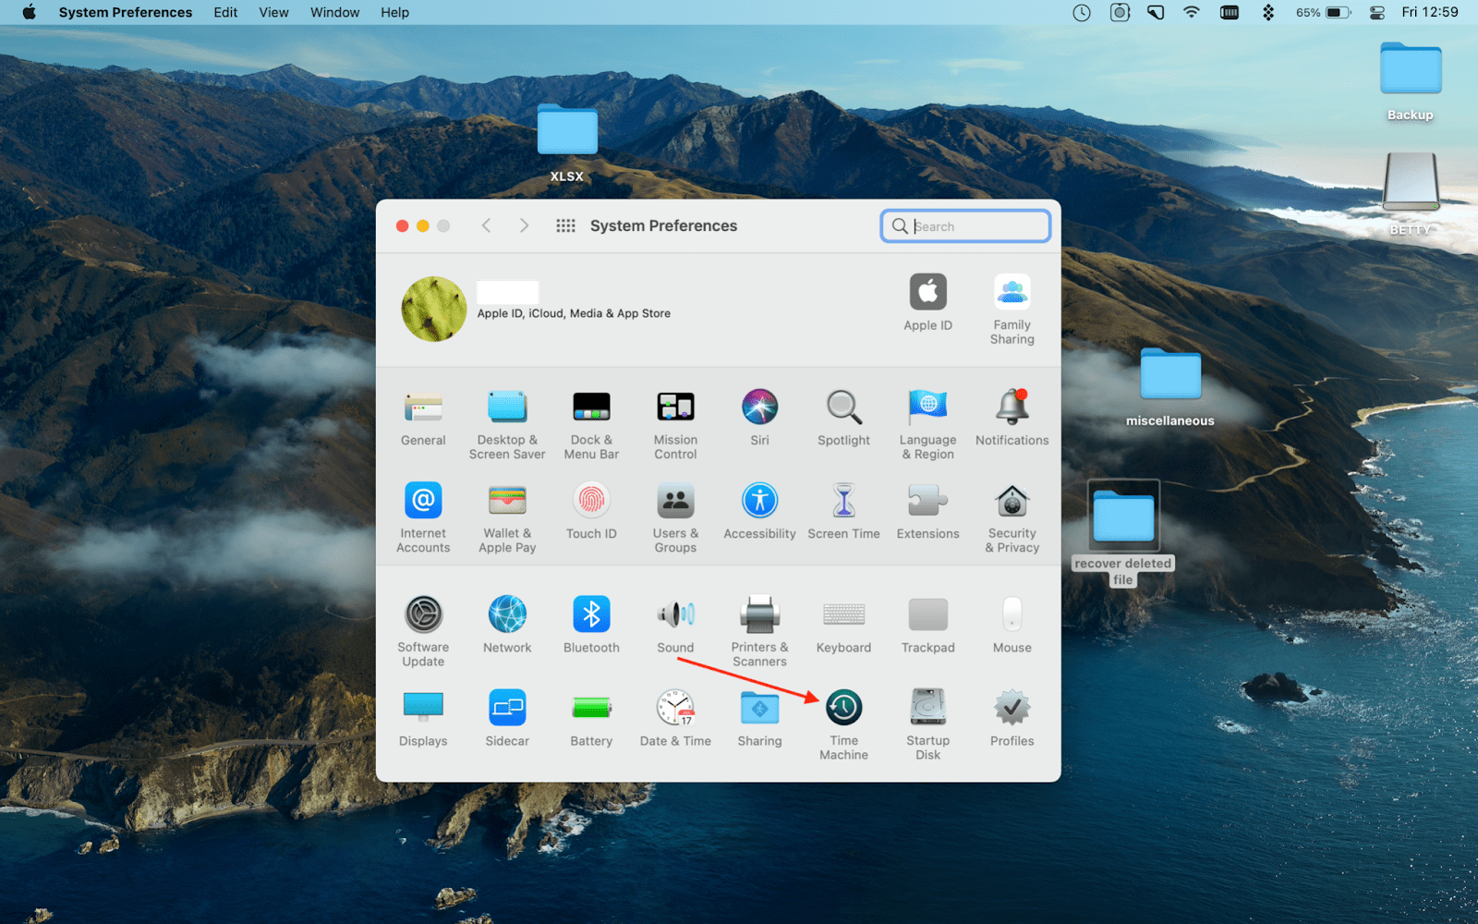This screenshot has height=924, width=1478.
Task: Open Dock & Menu Bar preferences
Action: click(591, 425)
